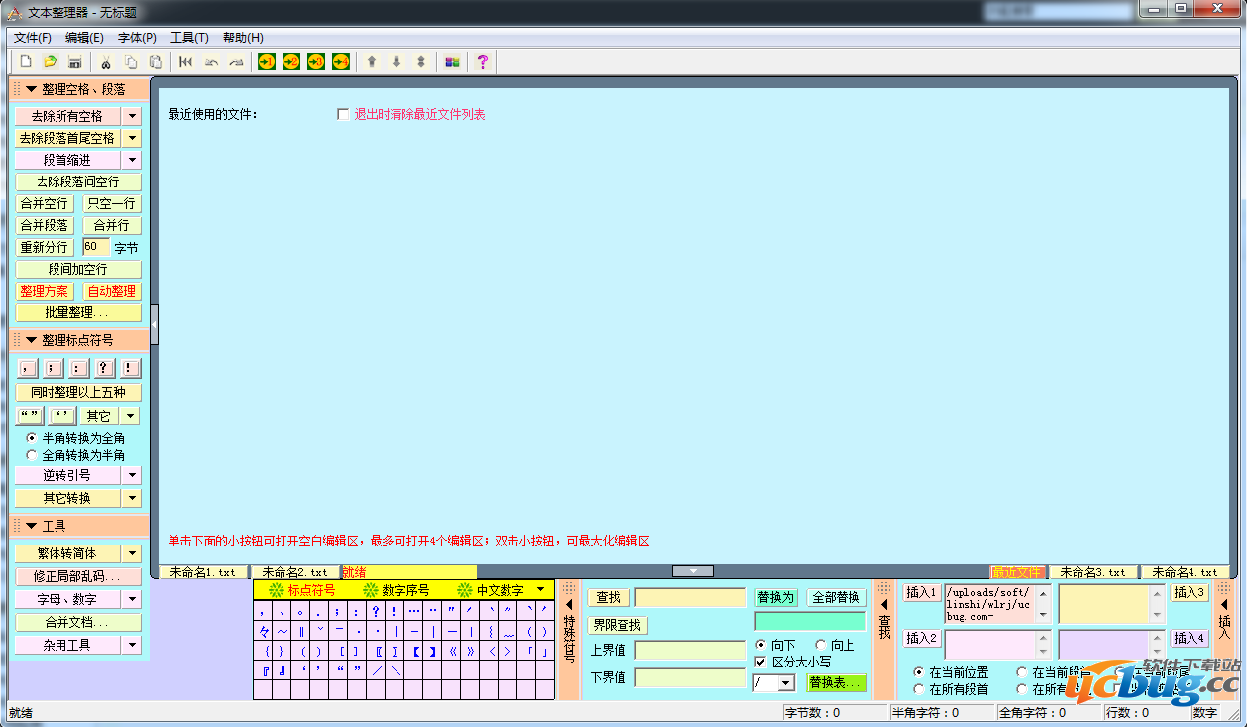Select 在所有段首 insert radio
This screenshot has width=1247, height=727.
918,689
